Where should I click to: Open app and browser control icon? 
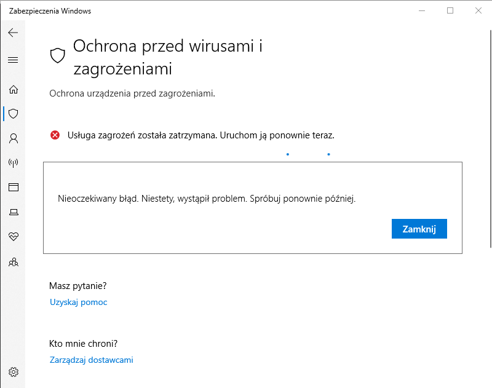click(13, 188)
